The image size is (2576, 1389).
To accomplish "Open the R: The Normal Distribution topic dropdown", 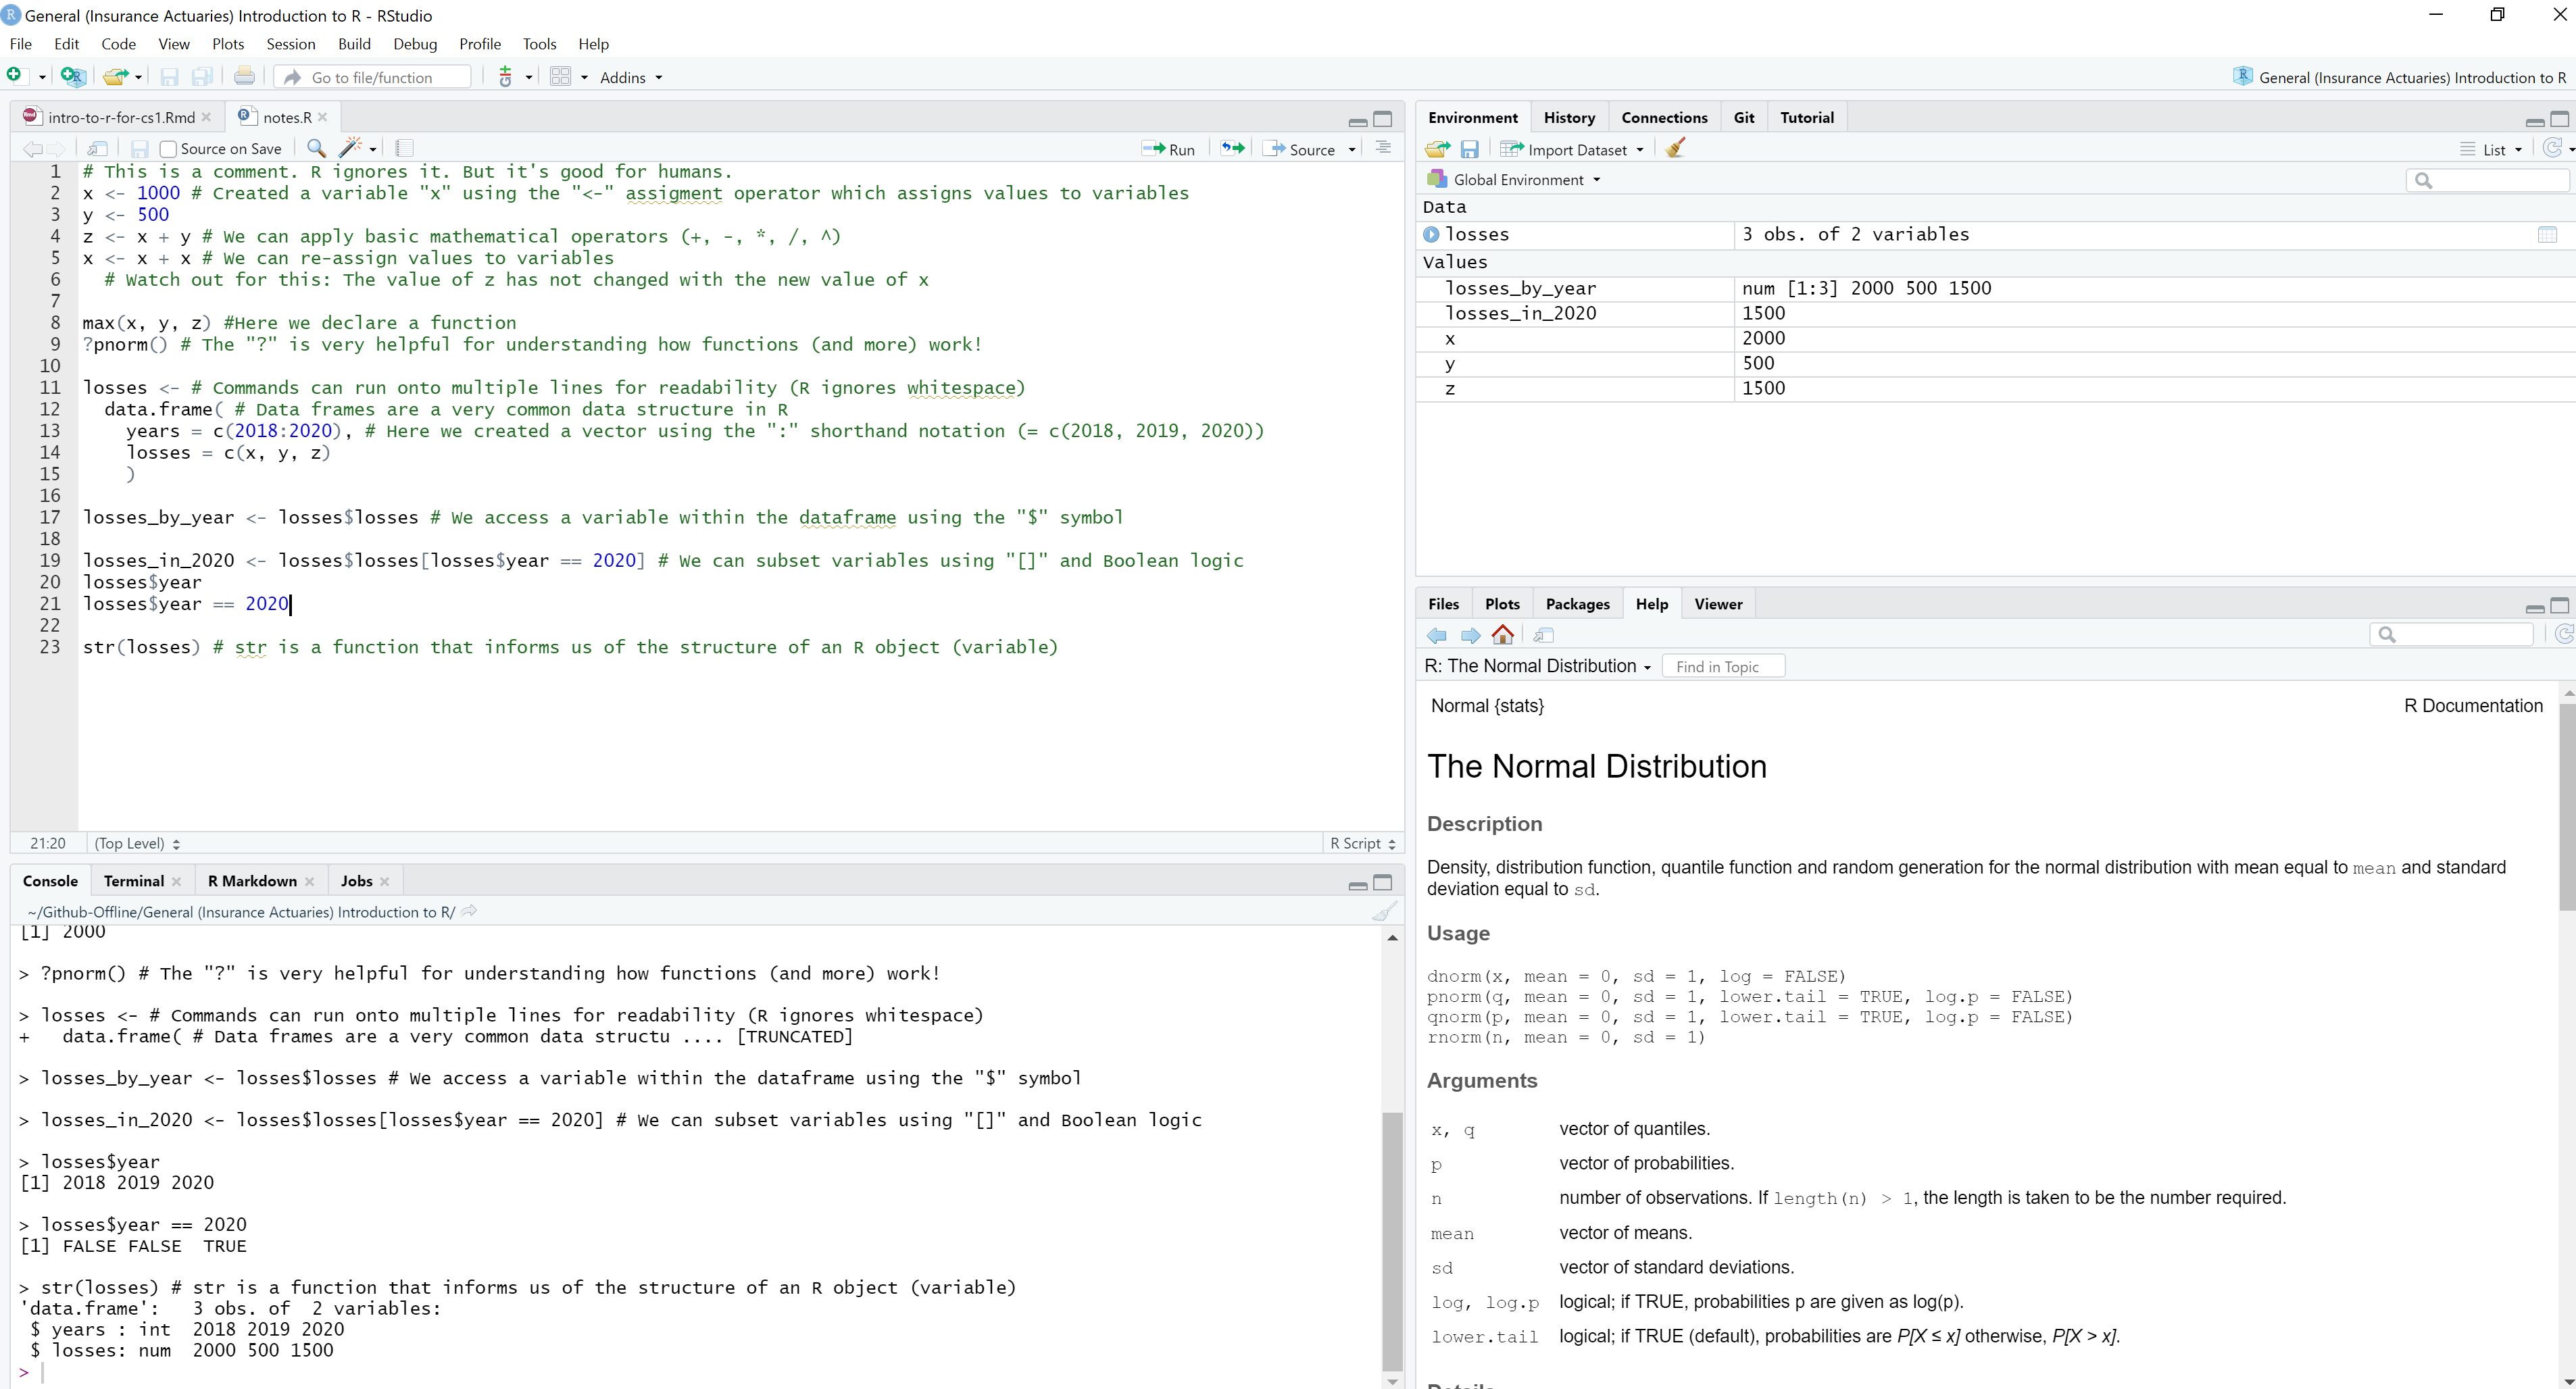I will point(1537,666).
